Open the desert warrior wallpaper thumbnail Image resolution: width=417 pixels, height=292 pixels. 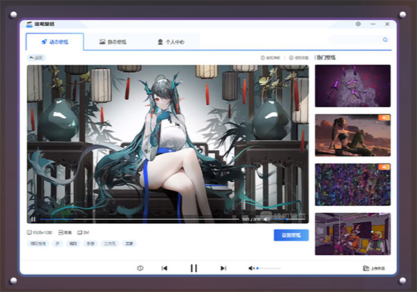point(352,135)
